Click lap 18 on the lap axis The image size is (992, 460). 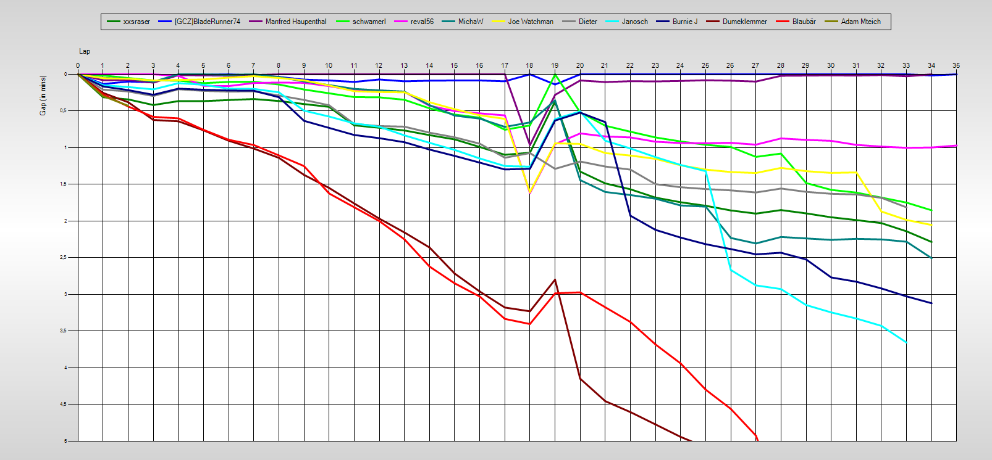[529, 65]
